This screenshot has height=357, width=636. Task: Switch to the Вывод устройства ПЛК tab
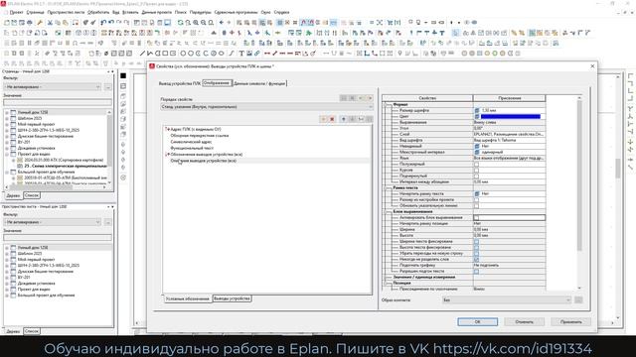pos(179,83)
